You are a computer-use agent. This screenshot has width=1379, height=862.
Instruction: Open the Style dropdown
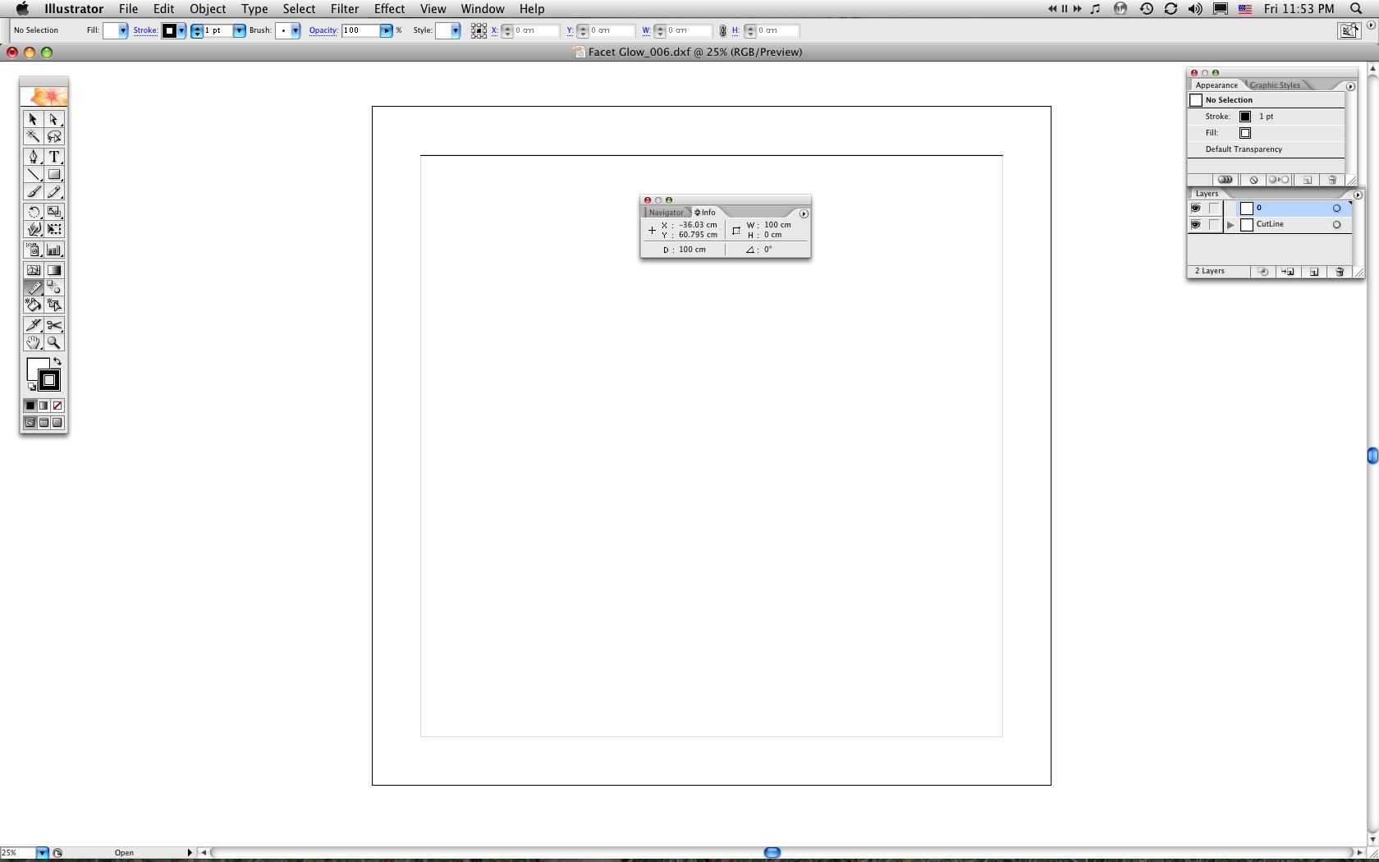pos(455,31)
